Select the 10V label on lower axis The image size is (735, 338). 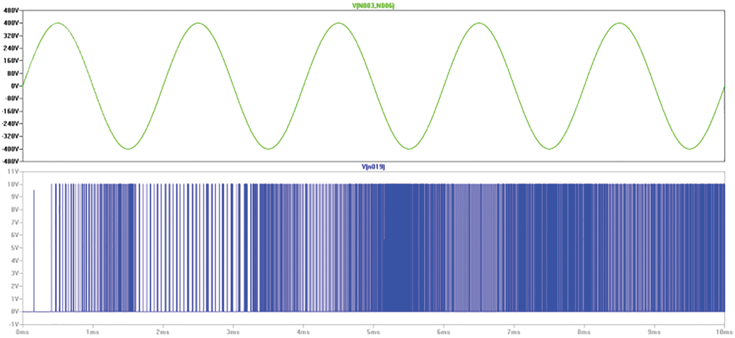(13, 184)
